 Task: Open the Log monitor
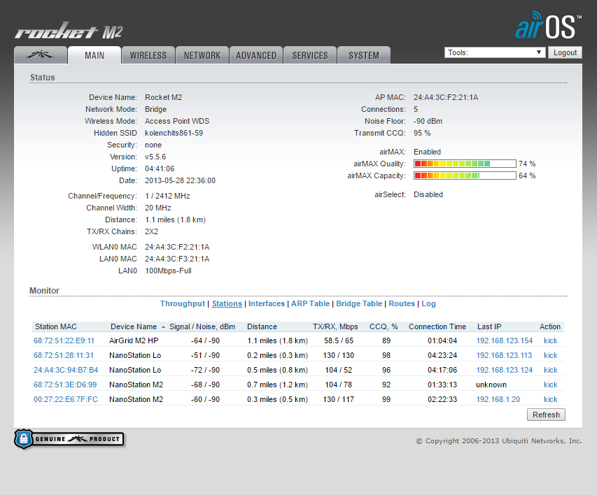point(429,303)
